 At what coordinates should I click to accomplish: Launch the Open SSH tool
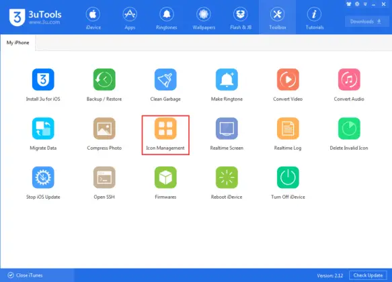click(x=104, y=183)
